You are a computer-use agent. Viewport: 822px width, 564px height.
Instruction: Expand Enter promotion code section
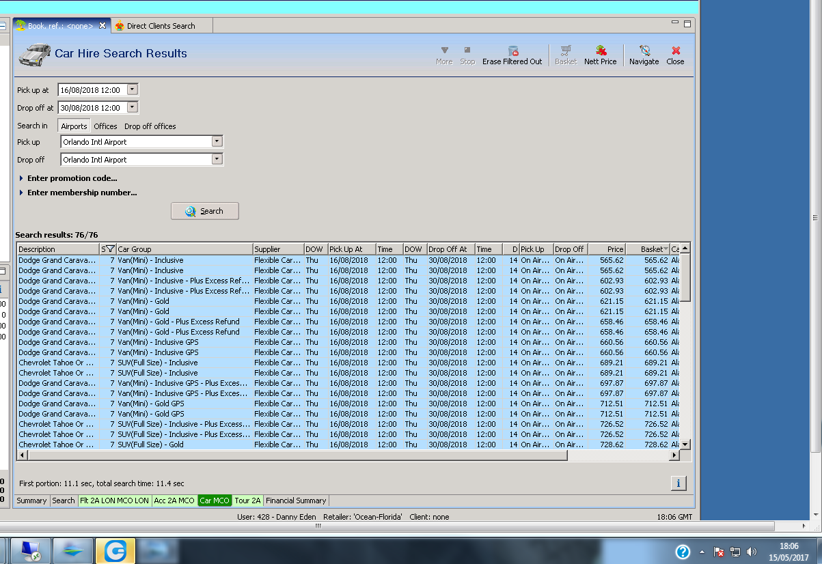click(x=68, y=178)
